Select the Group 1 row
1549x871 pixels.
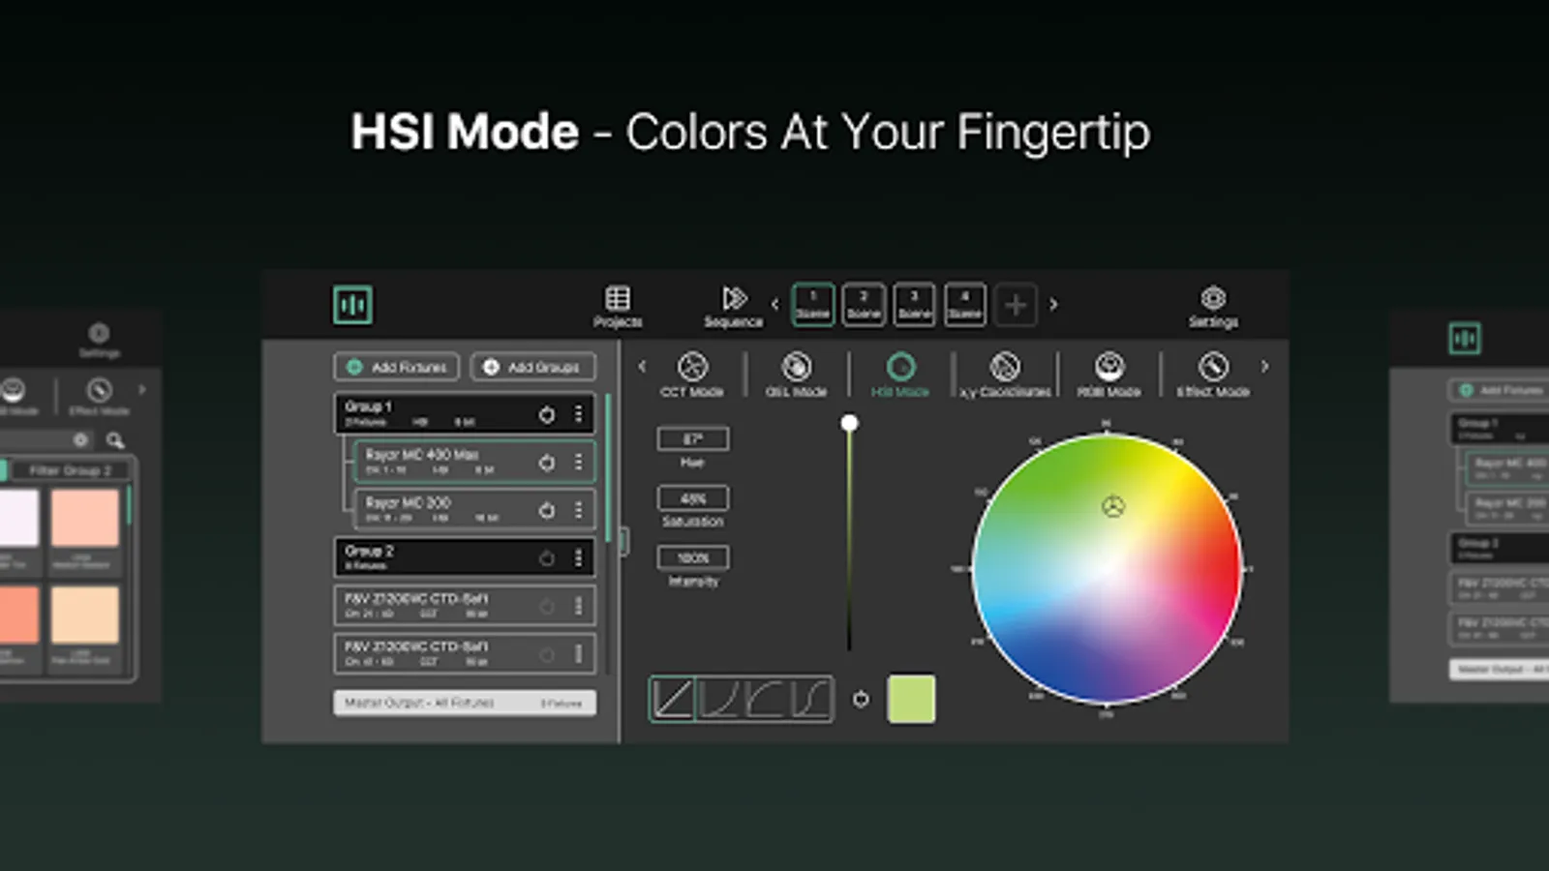[465, 414]
